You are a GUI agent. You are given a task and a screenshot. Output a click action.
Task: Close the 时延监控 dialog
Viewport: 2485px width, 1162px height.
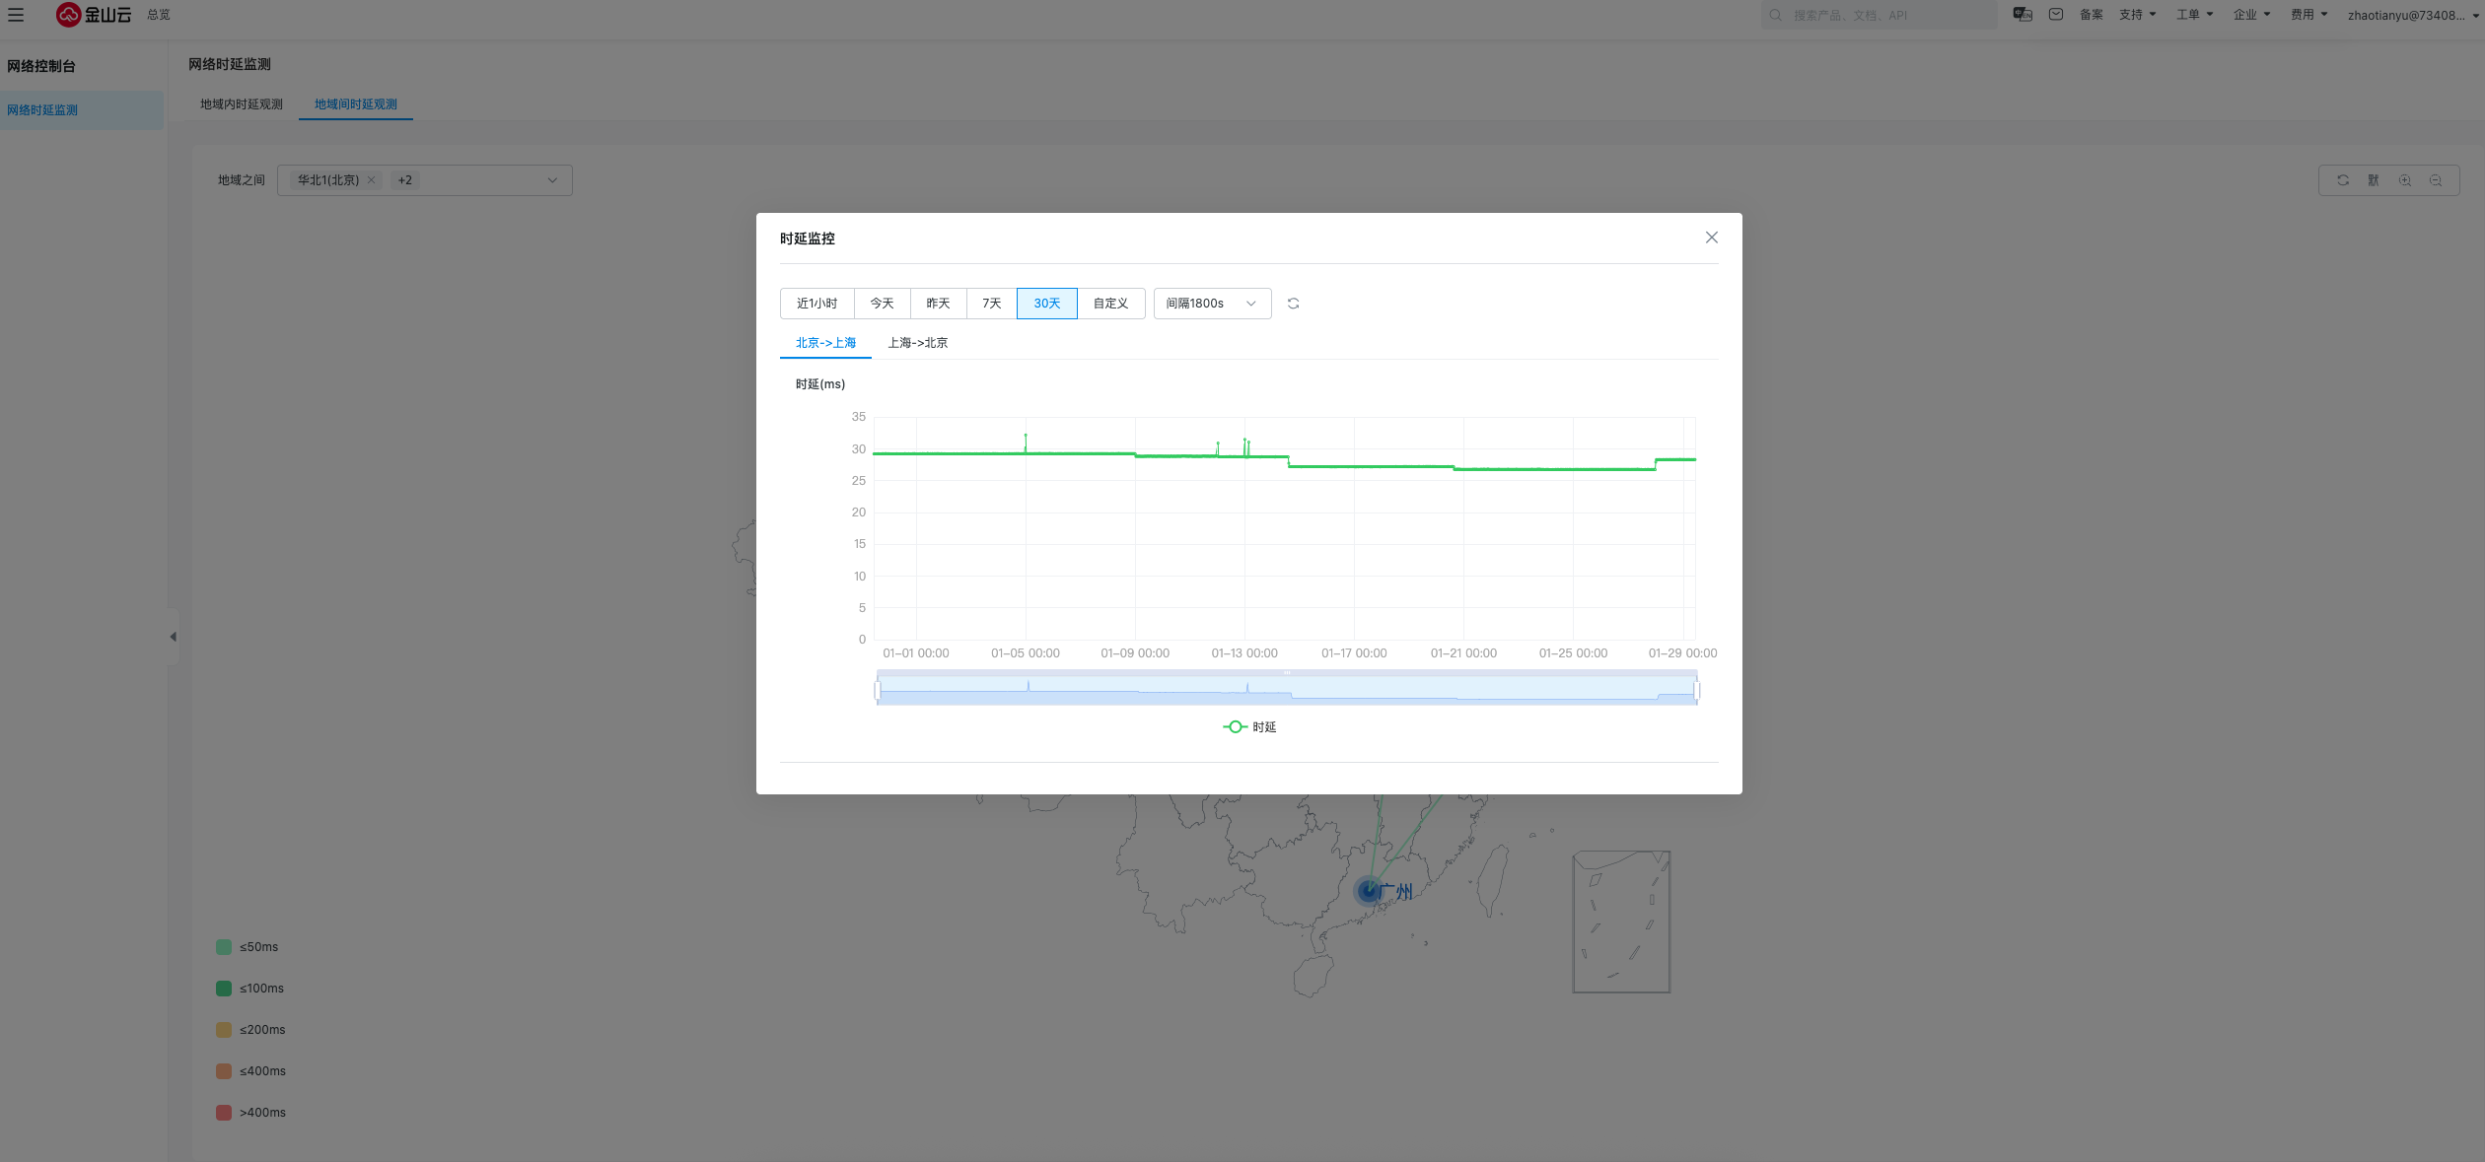1711,238
